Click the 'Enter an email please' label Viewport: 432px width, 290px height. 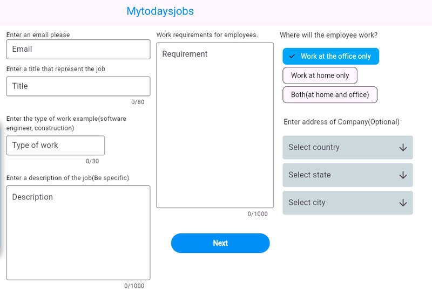[38, 35]
